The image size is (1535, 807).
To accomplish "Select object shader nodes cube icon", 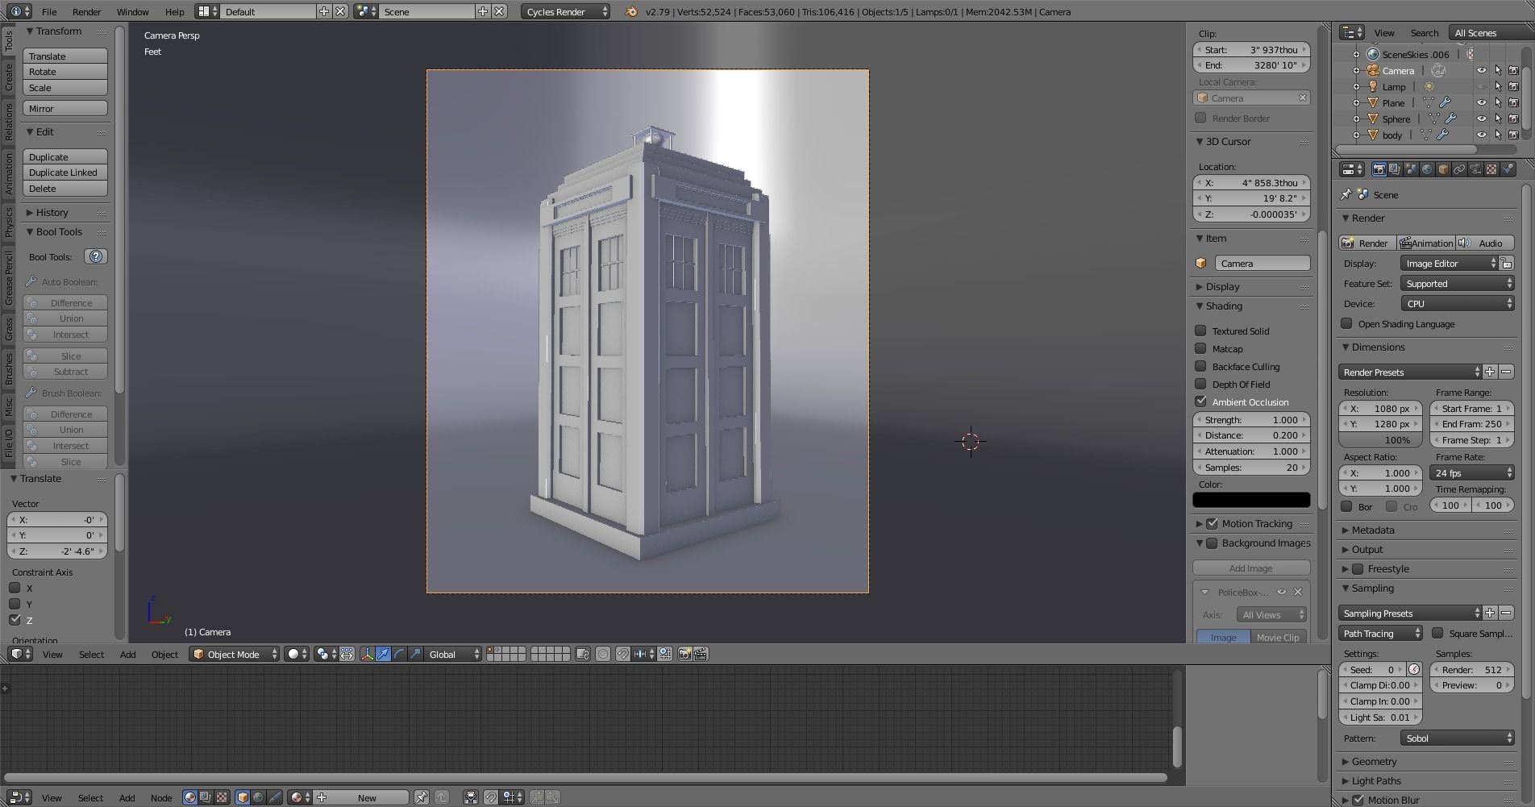I will tap(243, 797).
